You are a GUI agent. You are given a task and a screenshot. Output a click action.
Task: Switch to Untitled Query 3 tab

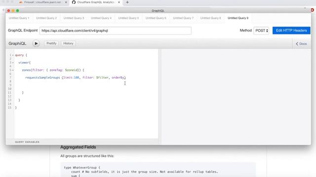coord(74,18)
